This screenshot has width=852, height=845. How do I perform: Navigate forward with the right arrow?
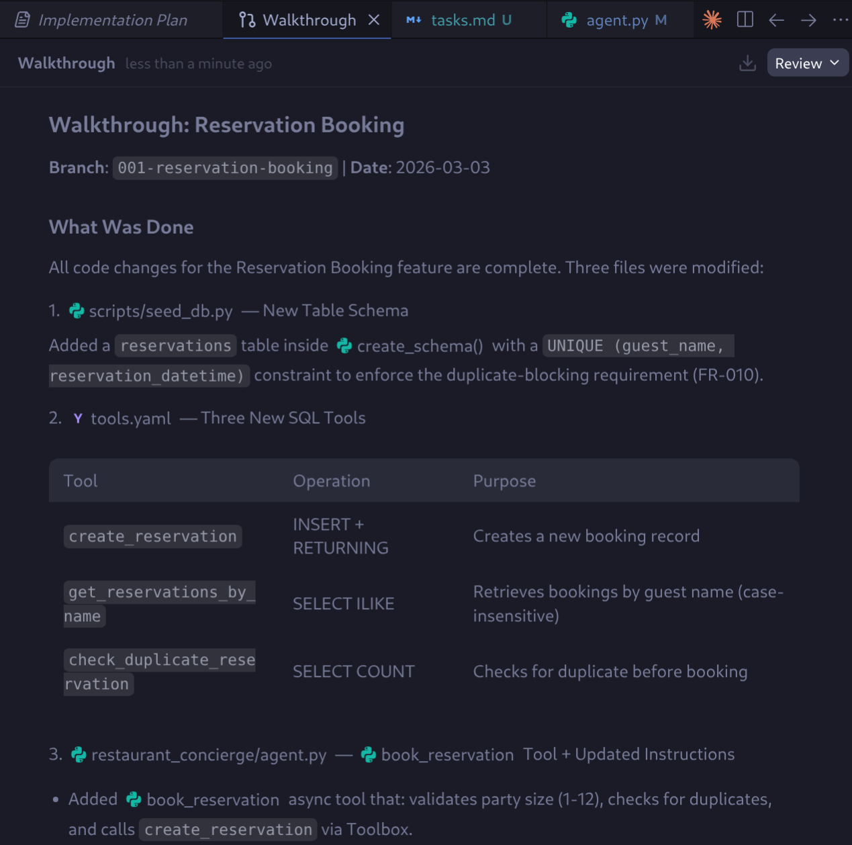coord(808,20)
